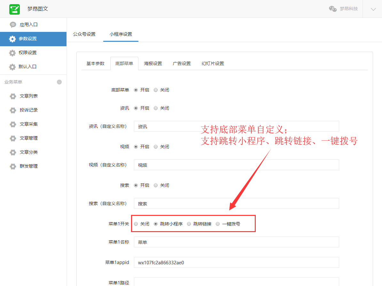Click the green 梦昂图文 logo icon
The width and height of the screenshot is (382, 286).
(14, 9)
